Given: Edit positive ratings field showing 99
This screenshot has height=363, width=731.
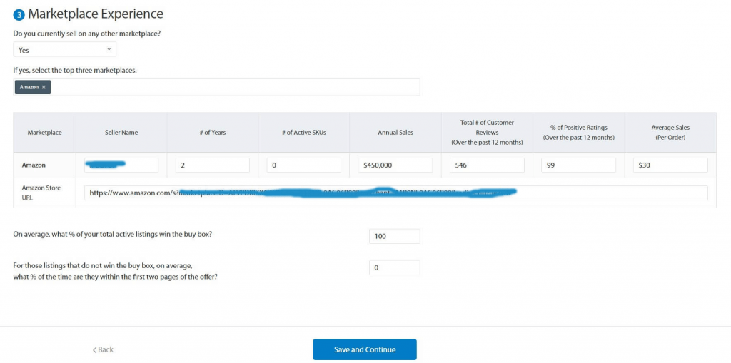Looking at the screenshot, I should click(578, 165).
